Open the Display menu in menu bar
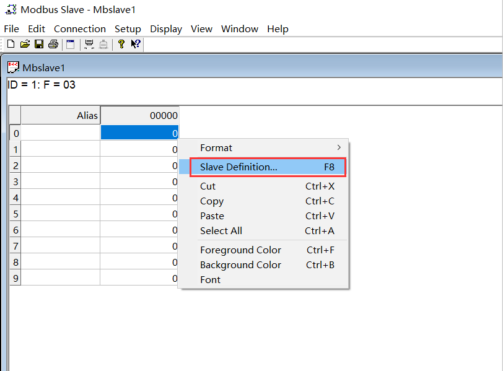The width and height of the screenshot is (503, 371). pos(166,29)
